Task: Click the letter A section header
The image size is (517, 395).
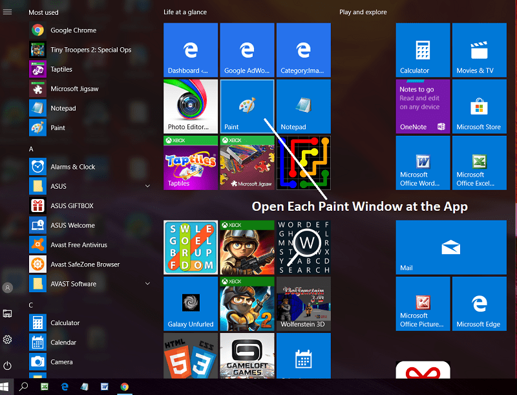Action: [x=31, y=149]
